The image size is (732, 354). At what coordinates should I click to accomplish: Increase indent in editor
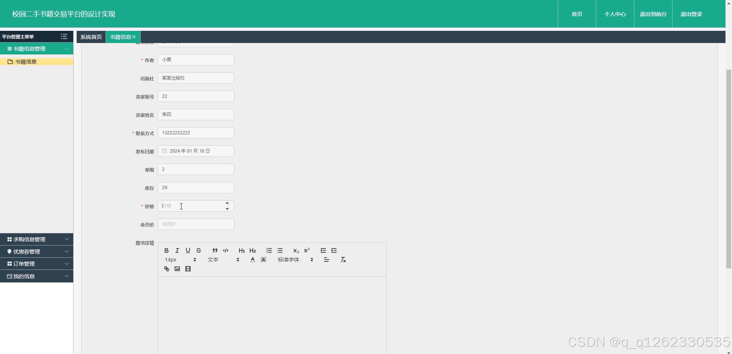click(x=334, y=250)
